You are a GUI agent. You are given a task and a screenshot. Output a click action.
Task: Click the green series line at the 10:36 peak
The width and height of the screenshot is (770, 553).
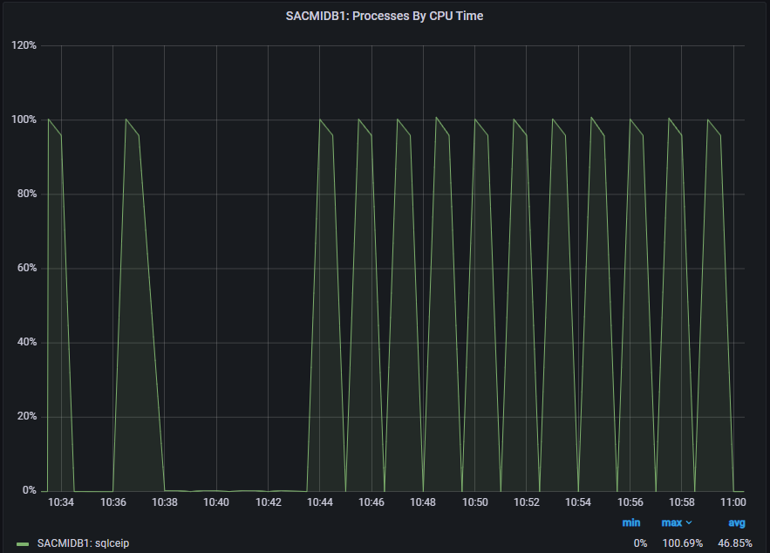127,120
